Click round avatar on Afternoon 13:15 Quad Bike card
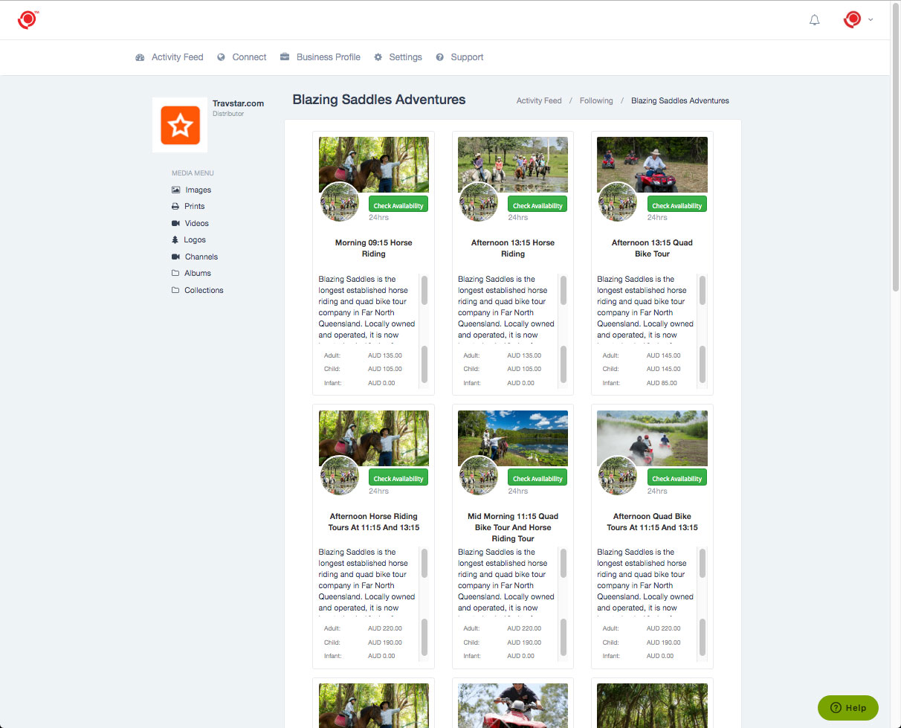 click(x=618, y=202)
